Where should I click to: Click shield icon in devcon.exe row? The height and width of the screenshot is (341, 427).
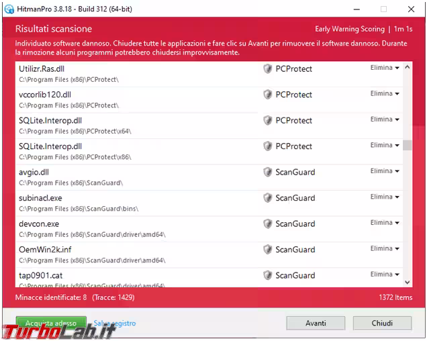[x=268, y=224]
